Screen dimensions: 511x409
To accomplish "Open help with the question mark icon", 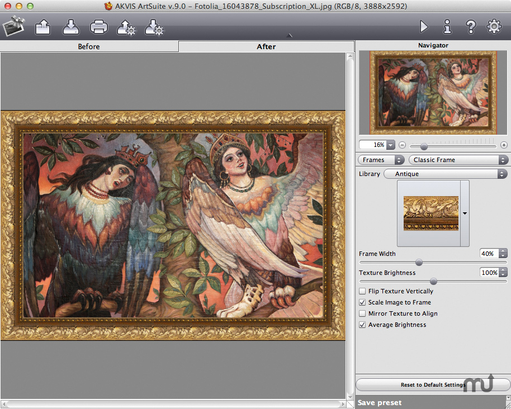I will click(x=471, y=27).
